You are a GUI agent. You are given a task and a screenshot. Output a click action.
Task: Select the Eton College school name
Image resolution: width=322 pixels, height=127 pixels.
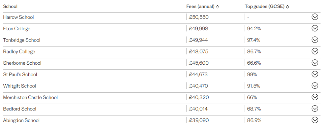pos(17,28)
